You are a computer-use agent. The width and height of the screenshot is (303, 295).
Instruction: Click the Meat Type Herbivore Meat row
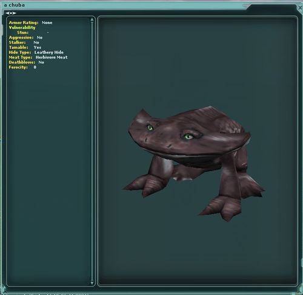[38, 57]
